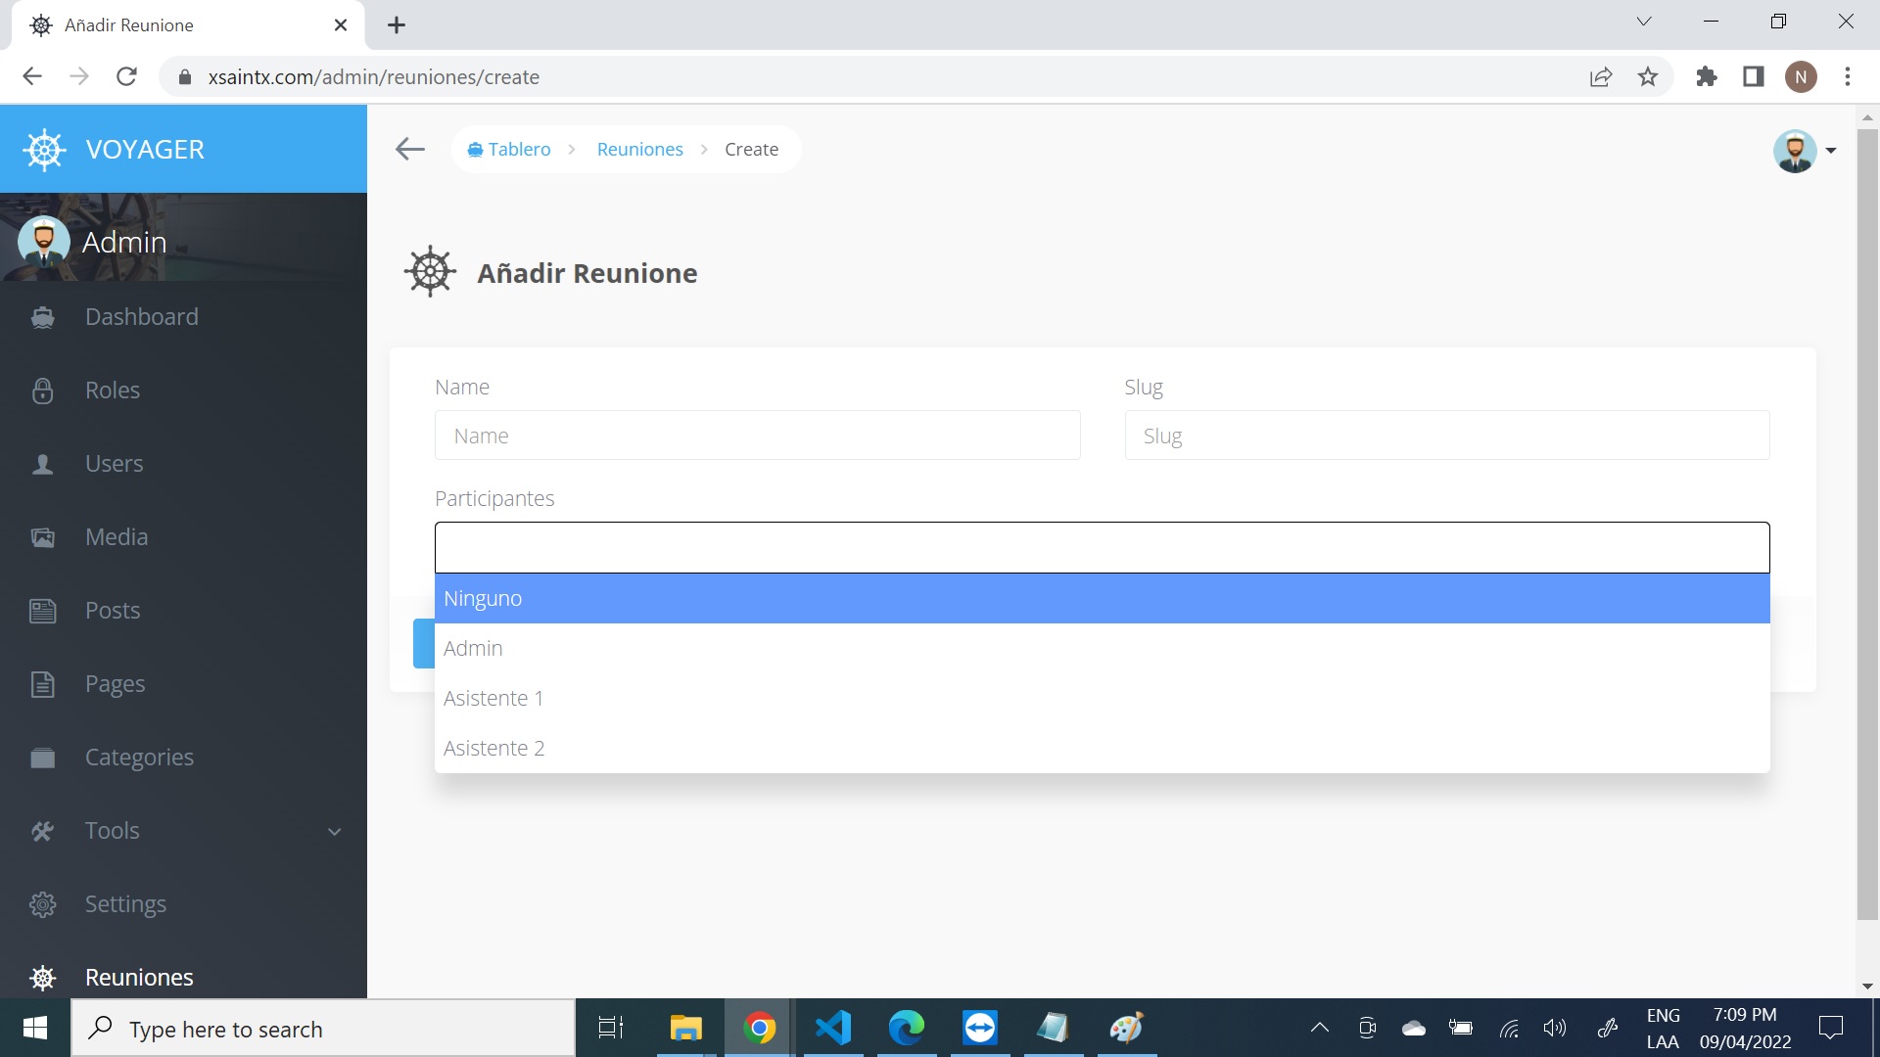Image resolution: width=1880 pixels, height=1057 pixels.
Task: Pick Admin in the participants list
Action: pyautogui.click(x=1102, y=648)
